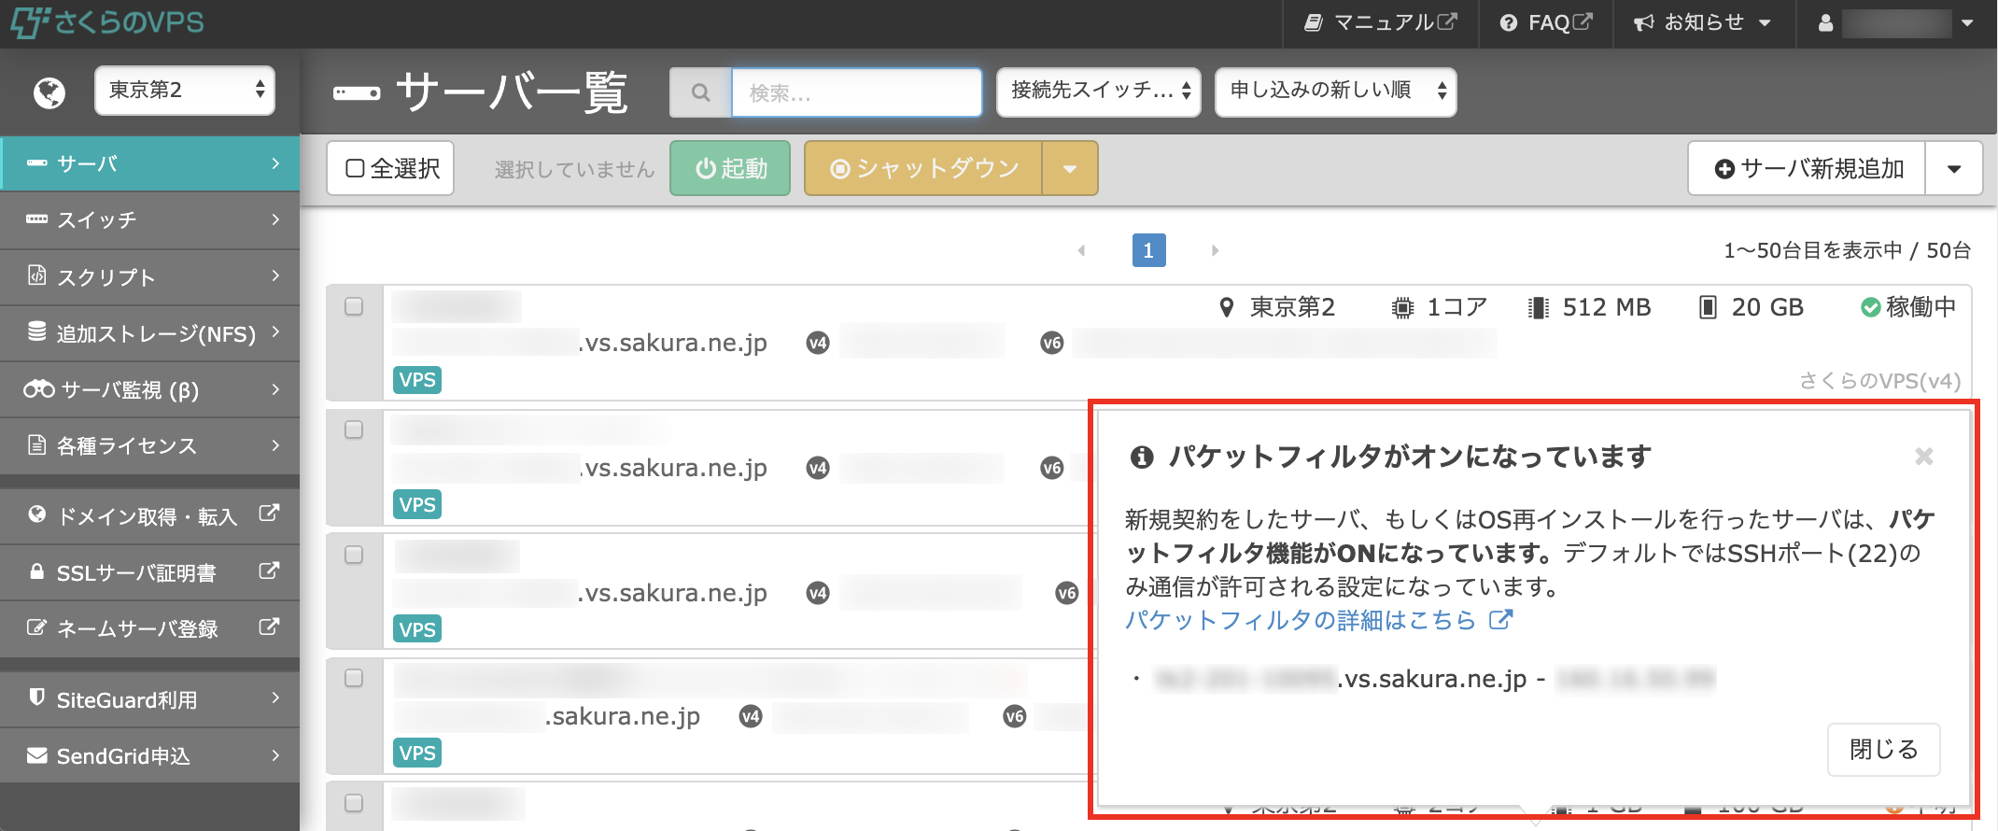
Task: Check the fourth server row checkbox
Action: (354, 678)
